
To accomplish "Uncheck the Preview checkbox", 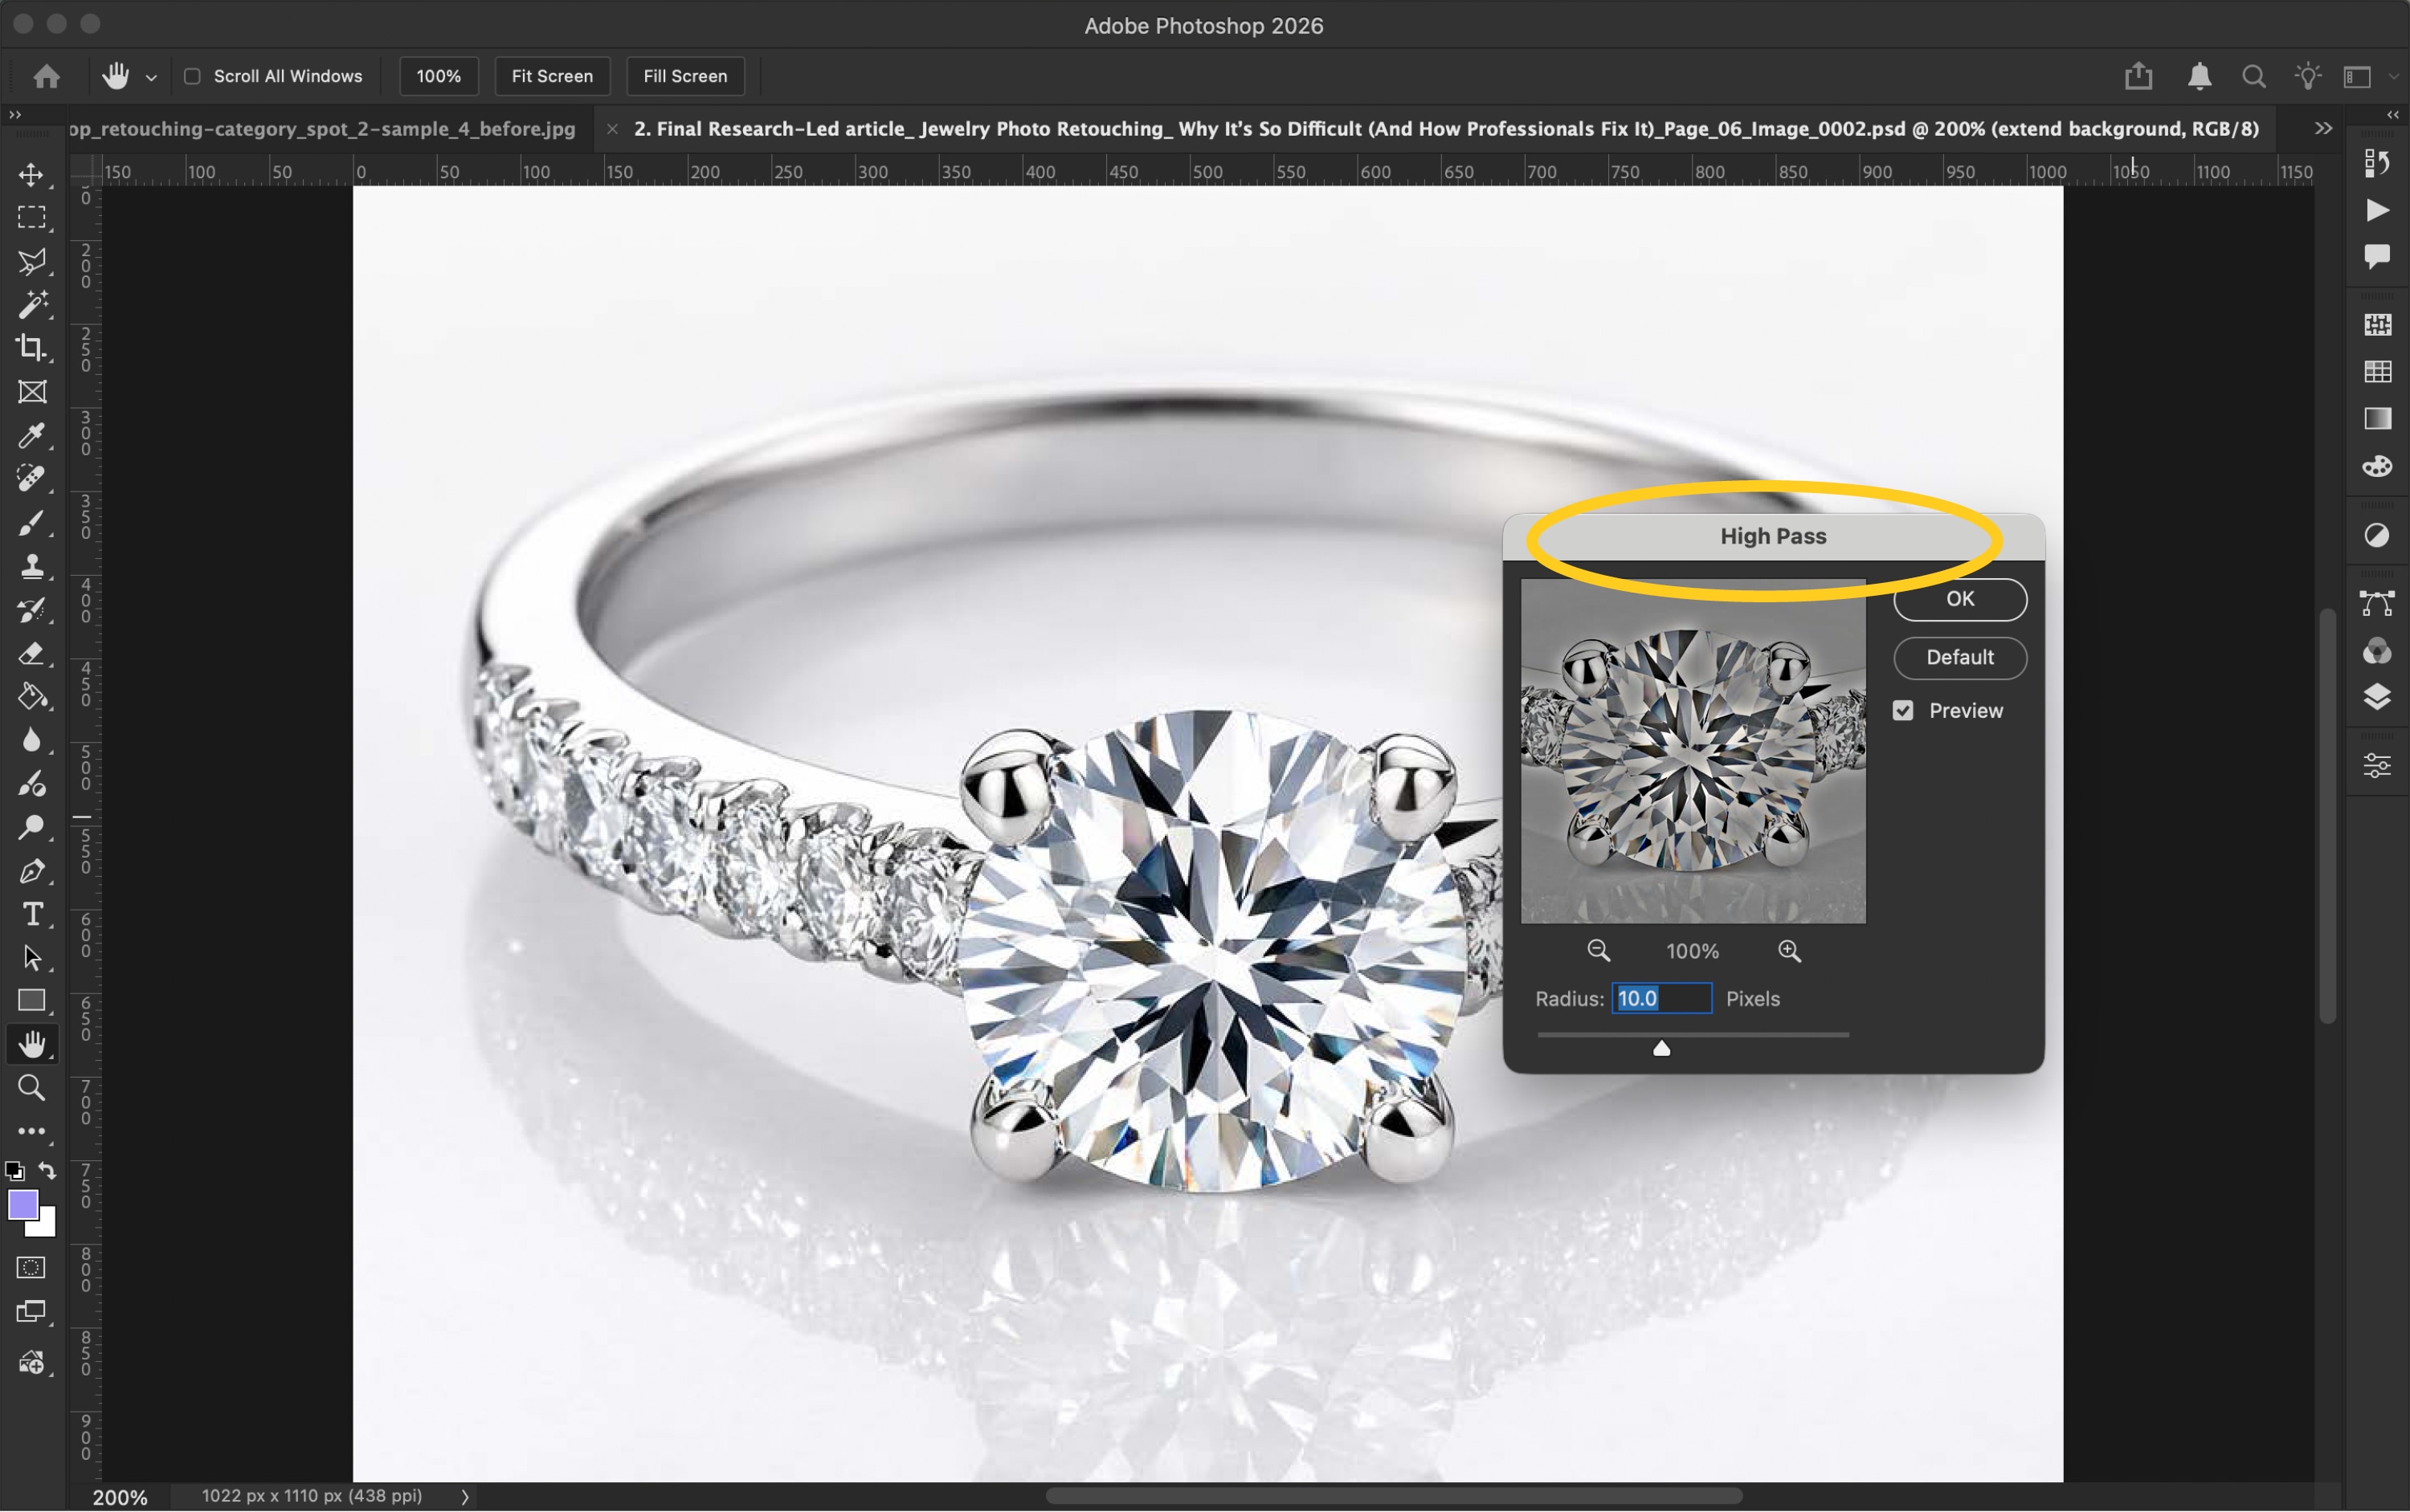I will (1903, 710).
